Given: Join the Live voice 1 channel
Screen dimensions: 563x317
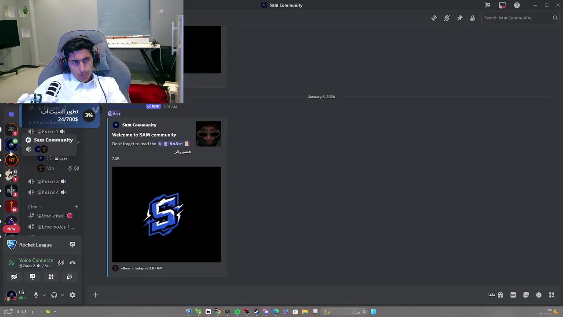Looking at the screenshot, I should pyautogui.click(x=51, y=227).
